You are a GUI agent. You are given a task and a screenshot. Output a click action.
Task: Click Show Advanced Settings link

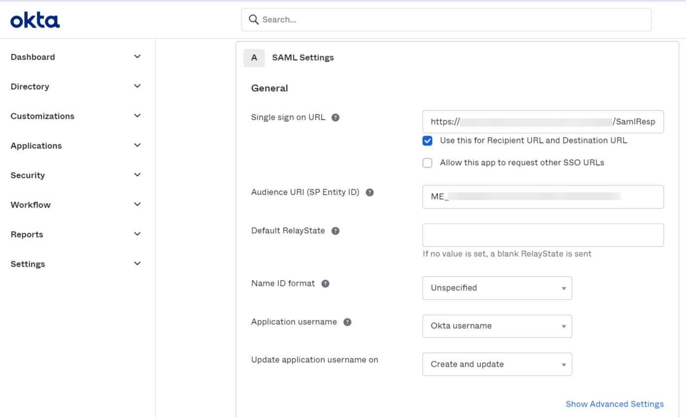coord(615,404)
